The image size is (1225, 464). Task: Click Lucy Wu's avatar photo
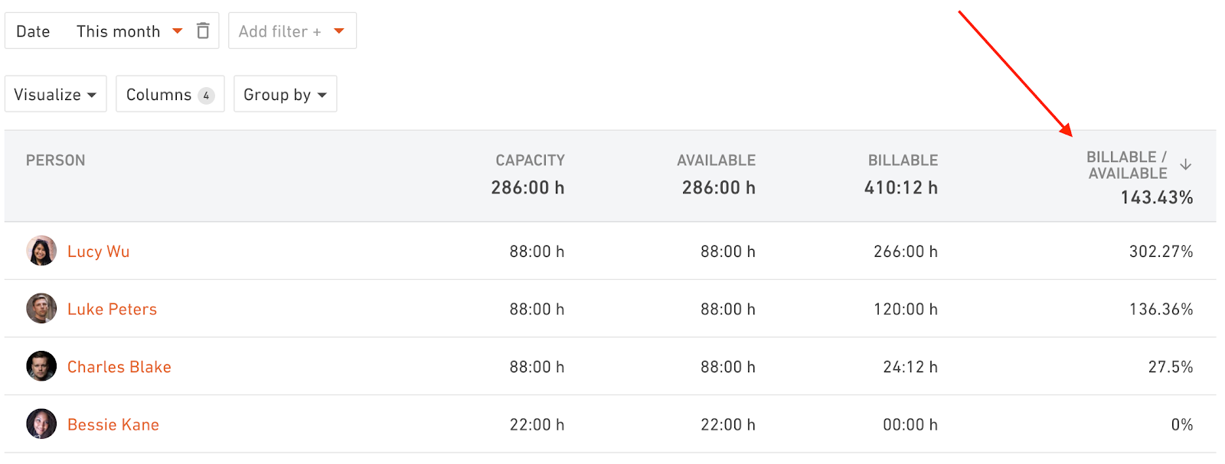(41, 251)
